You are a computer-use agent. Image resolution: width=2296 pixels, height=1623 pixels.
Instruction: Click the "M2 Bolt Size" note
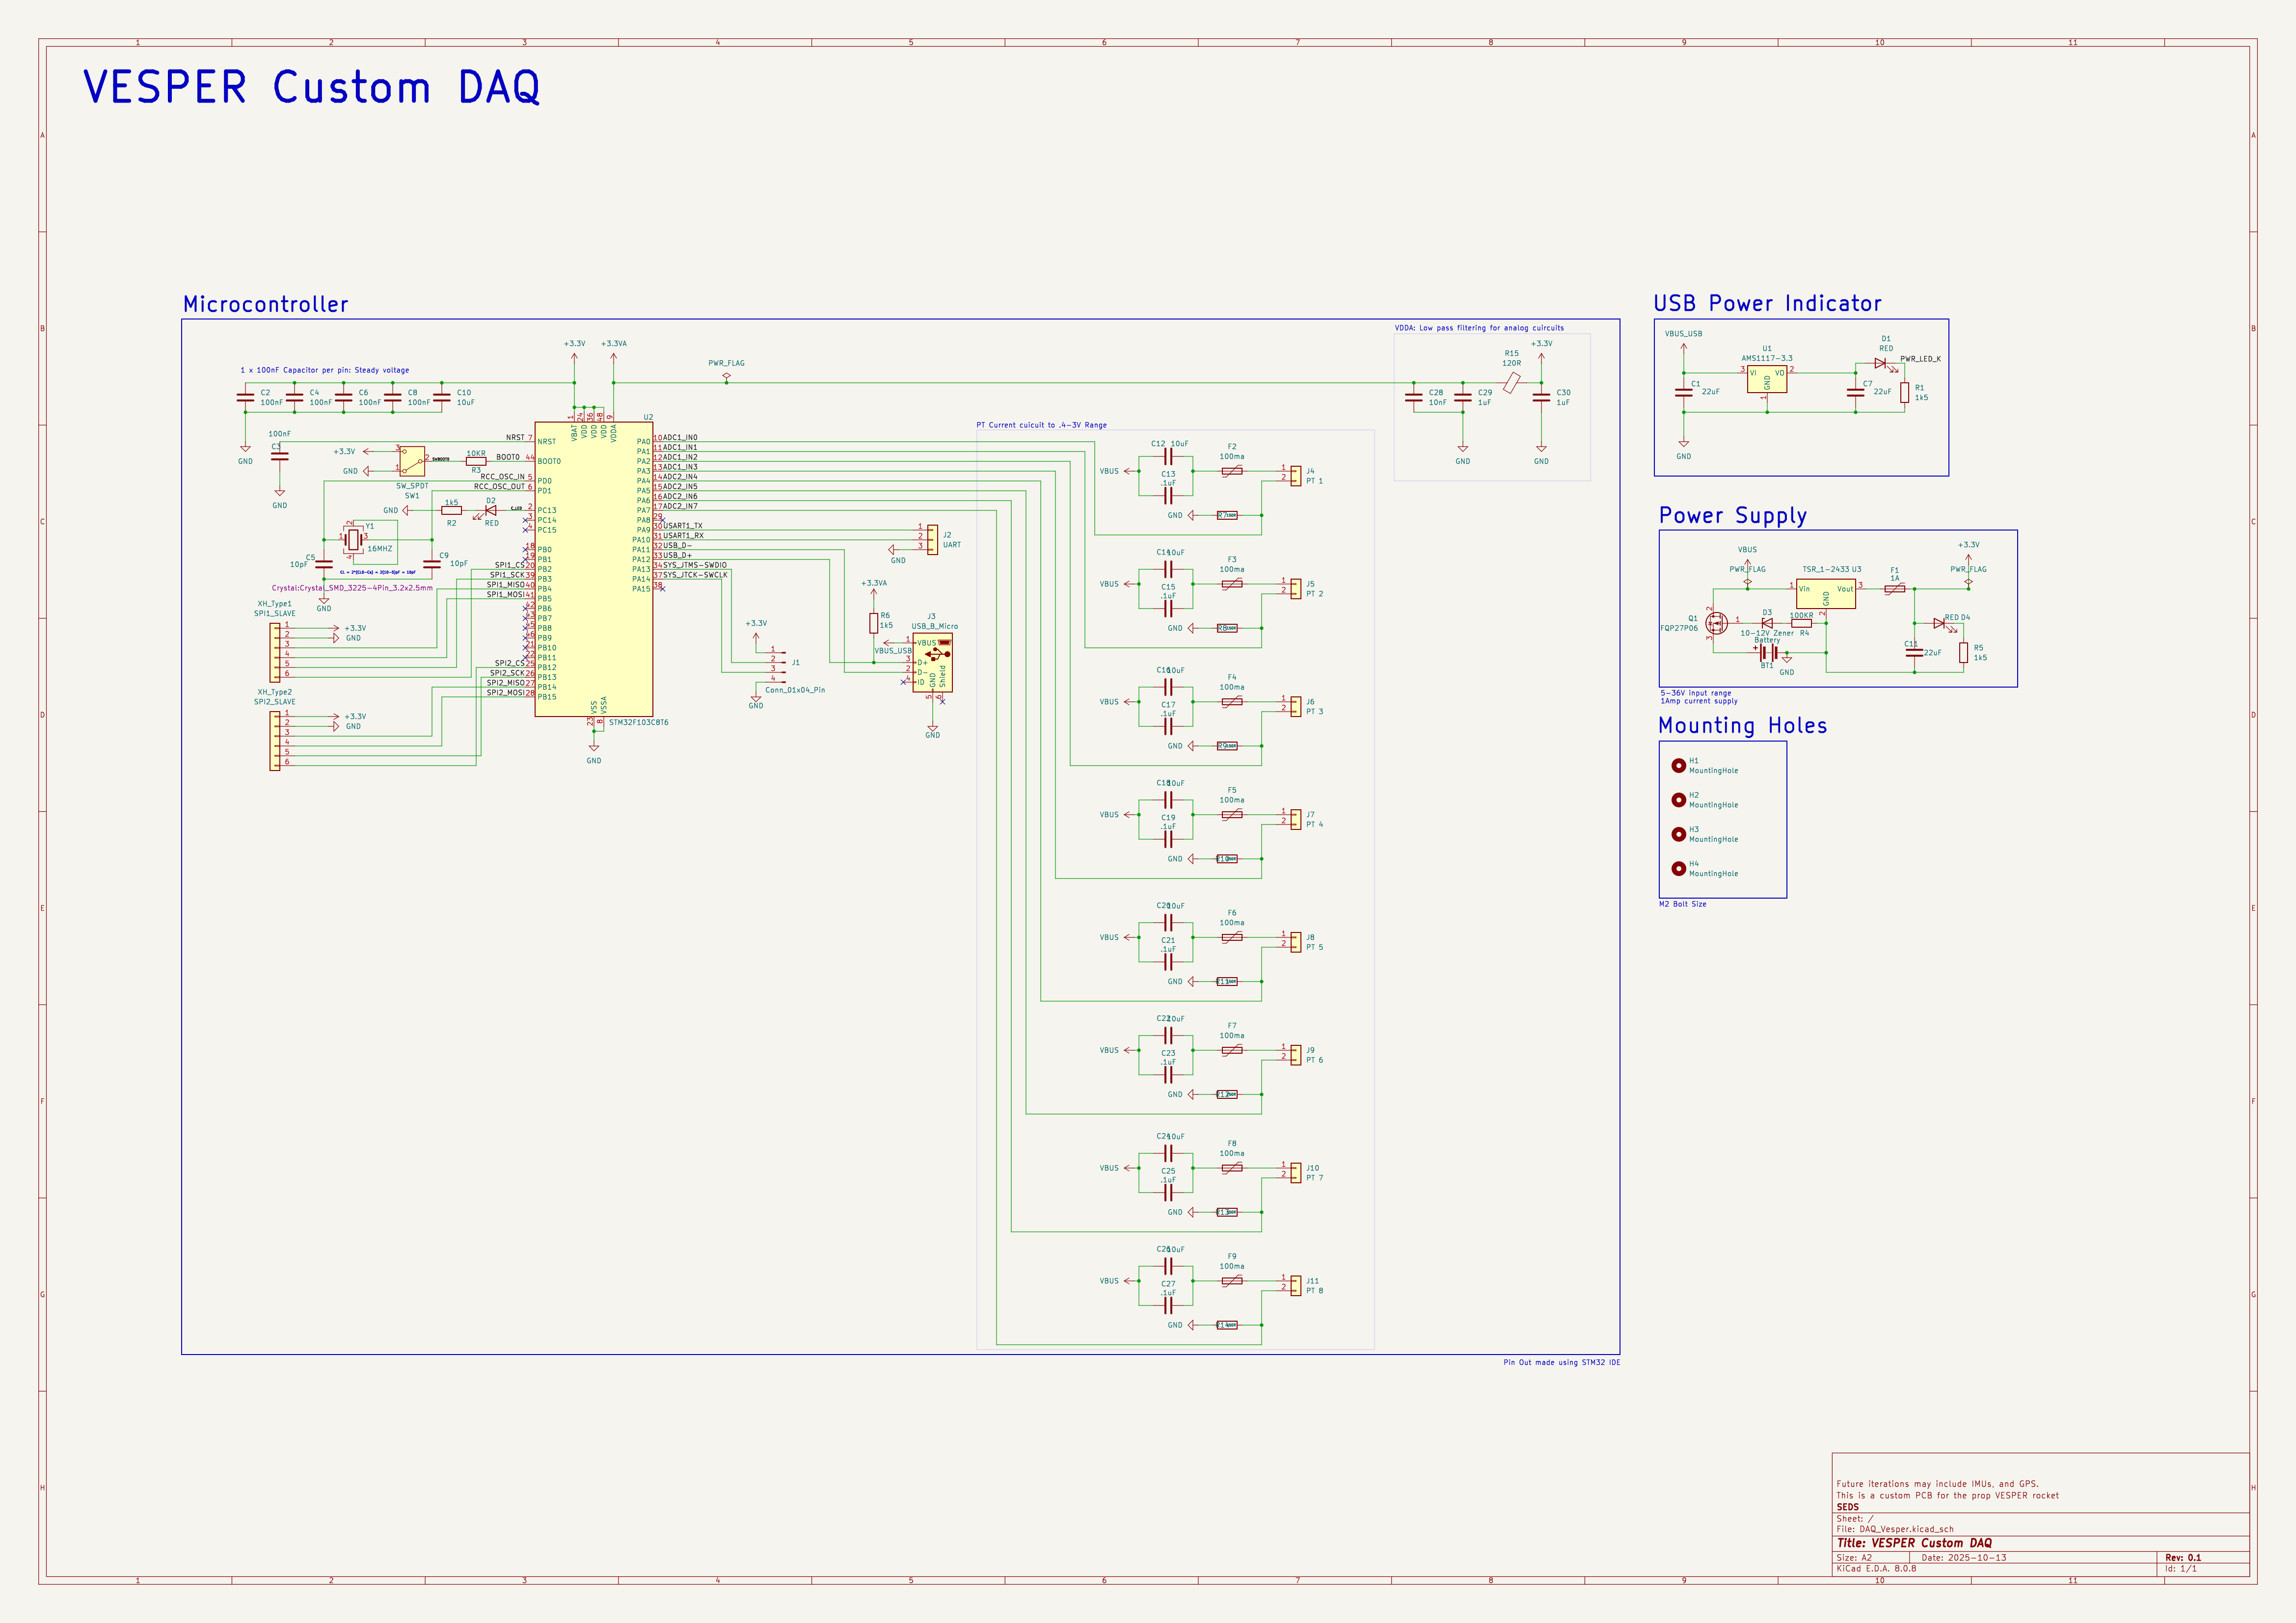click(1682, 904)
